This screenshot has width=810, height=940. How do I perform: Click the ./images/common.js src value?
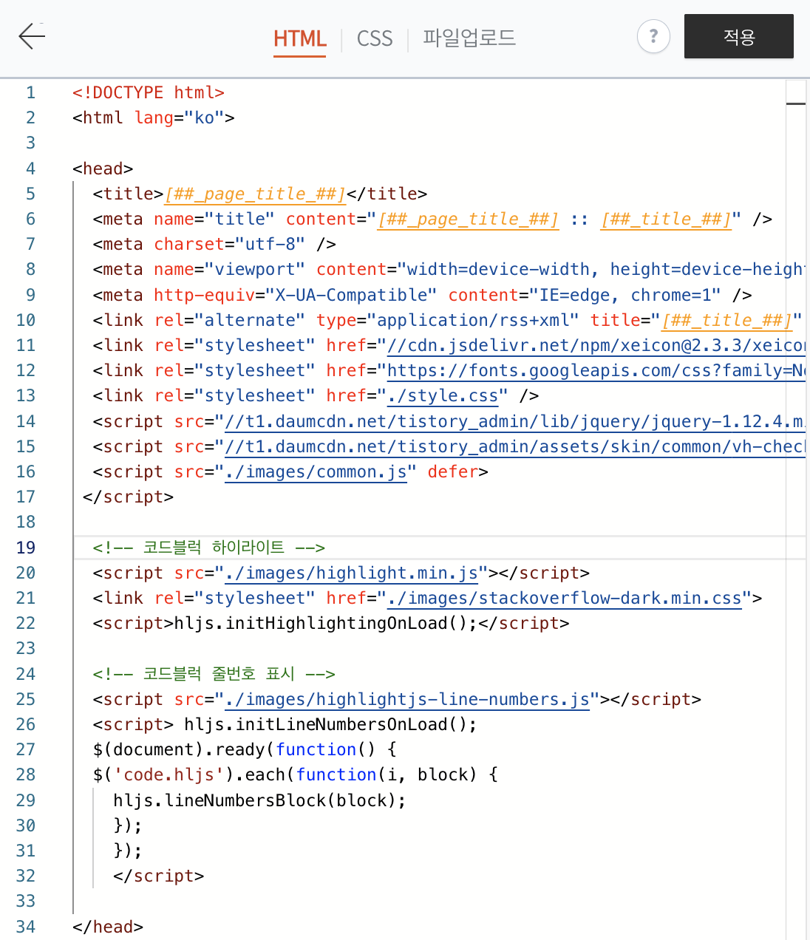point(316,471)
